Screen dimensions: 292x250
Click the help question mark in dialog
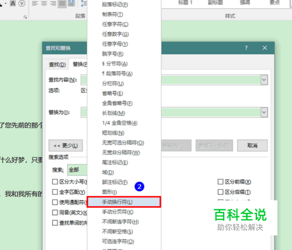click(246, 48)
